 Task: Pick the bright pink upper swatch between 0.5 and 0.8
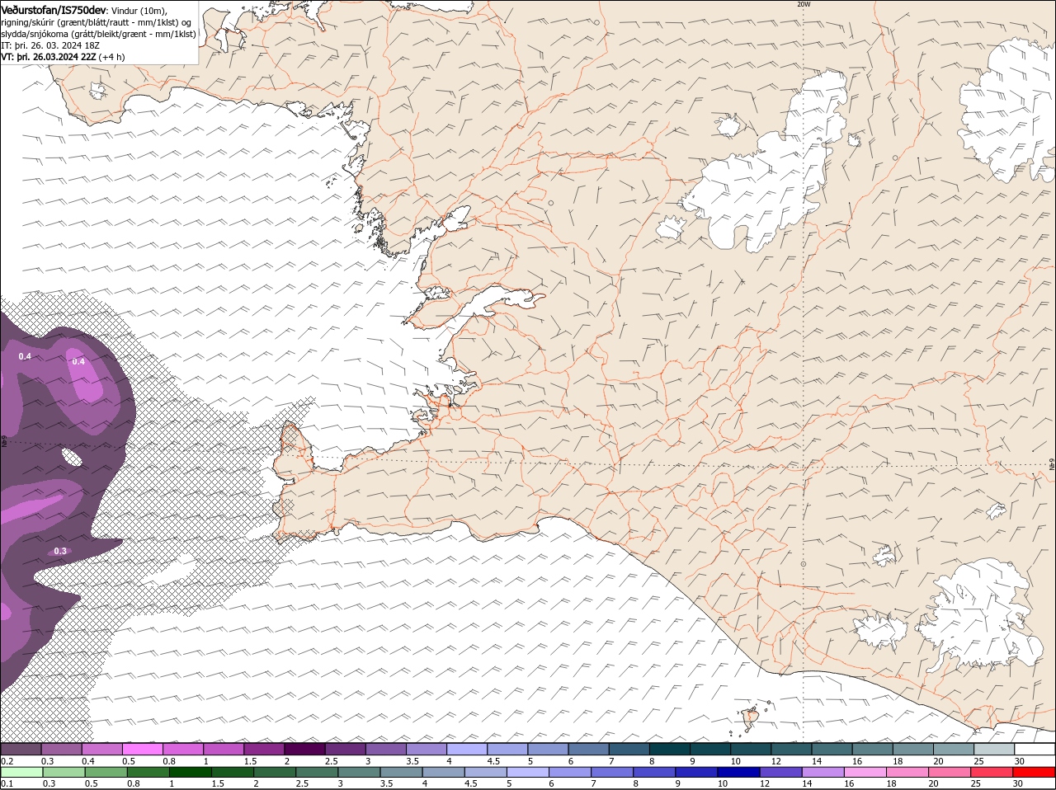click(x=142, y=749)
